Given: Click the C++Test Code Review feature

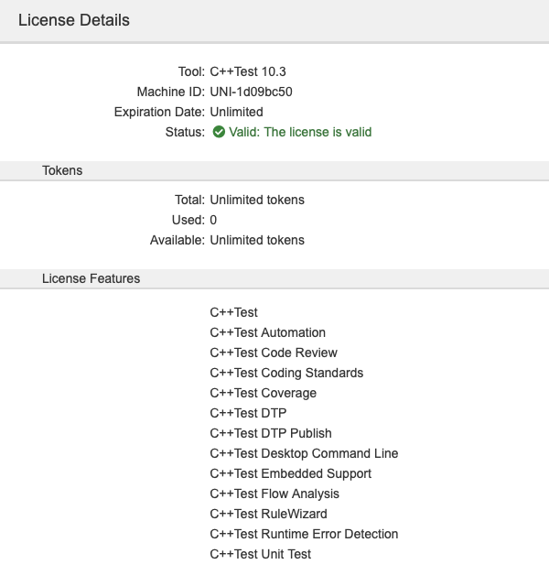Looking at the screenshot, I should point(274,353).
